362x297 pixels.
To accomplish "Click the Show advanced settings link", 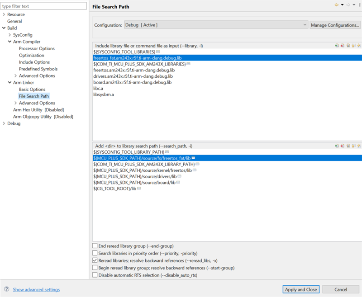I will pos(36,289).
